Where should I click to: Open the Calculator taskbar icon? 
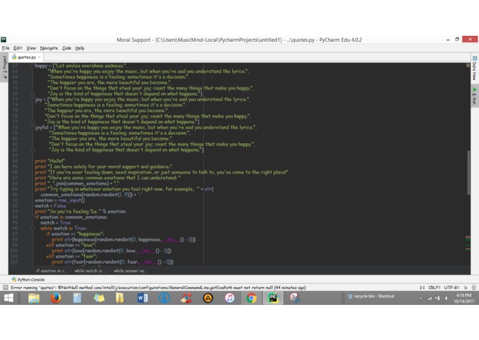[77, 298]
